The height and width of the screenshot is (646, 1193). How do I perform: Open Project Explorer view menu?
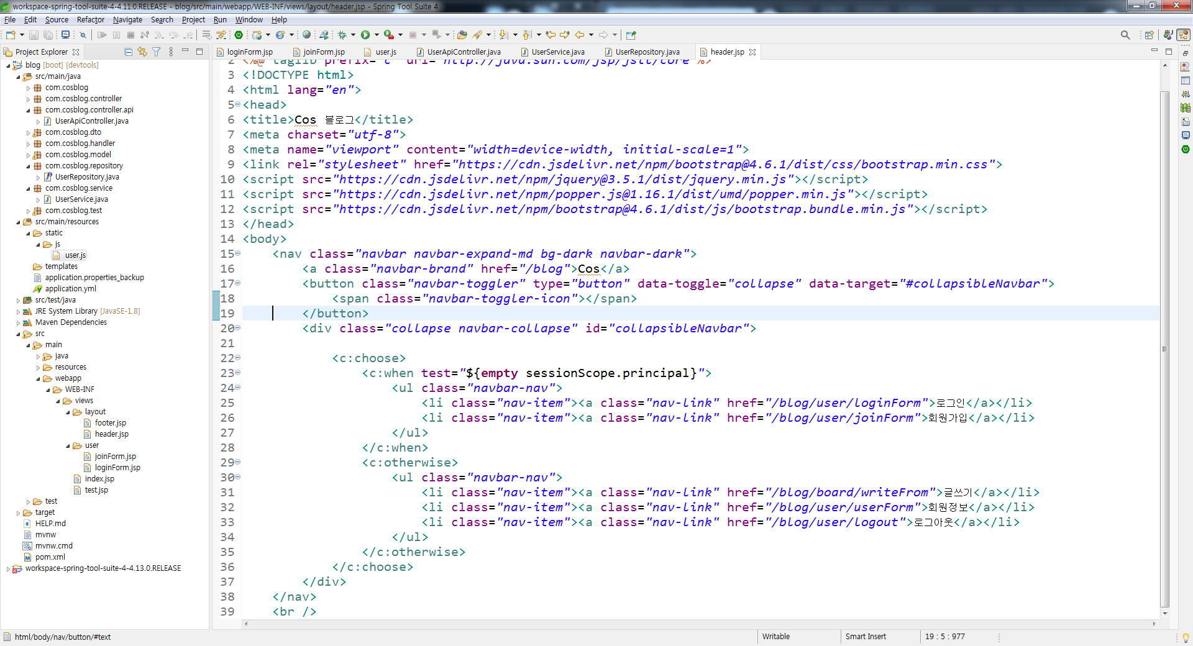[x=171, y=52]
